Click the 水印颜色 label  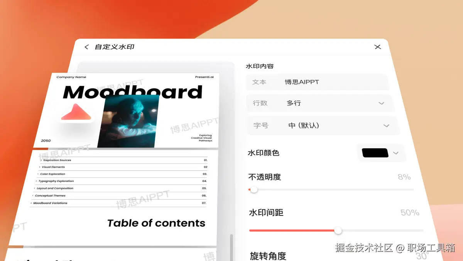pyautogui.click(x=264, y=153)
